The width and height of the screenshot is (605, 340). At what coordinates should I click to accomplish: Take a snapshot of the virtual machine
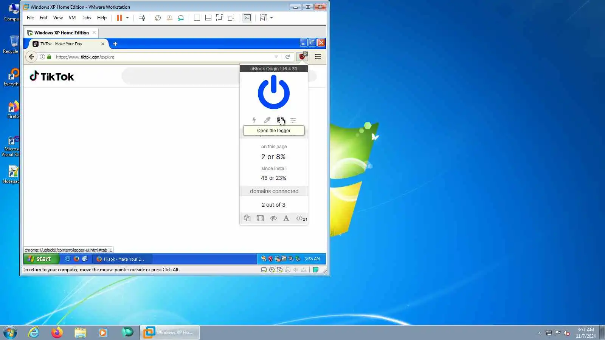[158, 18]
